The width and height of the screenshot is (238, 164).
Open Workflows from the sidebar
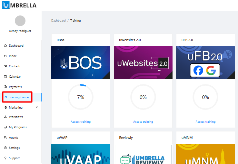pyautogui.click(x=16, y=117)
